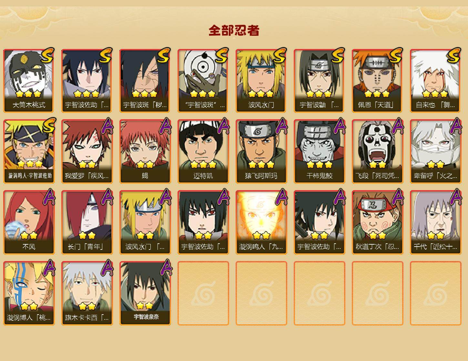Screen dimensions: 468x361
Task: Click the 漩涡鸣人·宇智波佐助 combo card
Action: click(x=29, y=151)
